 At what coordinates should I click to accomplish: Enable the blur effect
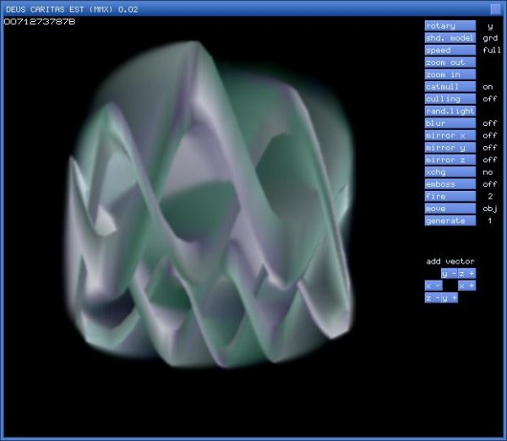tap(450, 123)
